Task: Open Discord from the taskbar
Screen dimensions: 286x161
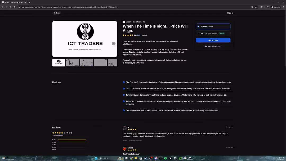Action: (x=156, y=158)
